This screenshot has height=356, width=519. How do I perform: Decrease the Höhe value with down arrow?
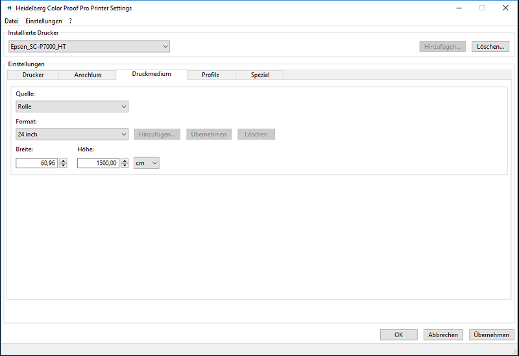pyautogui.click(x=125, y=165)
